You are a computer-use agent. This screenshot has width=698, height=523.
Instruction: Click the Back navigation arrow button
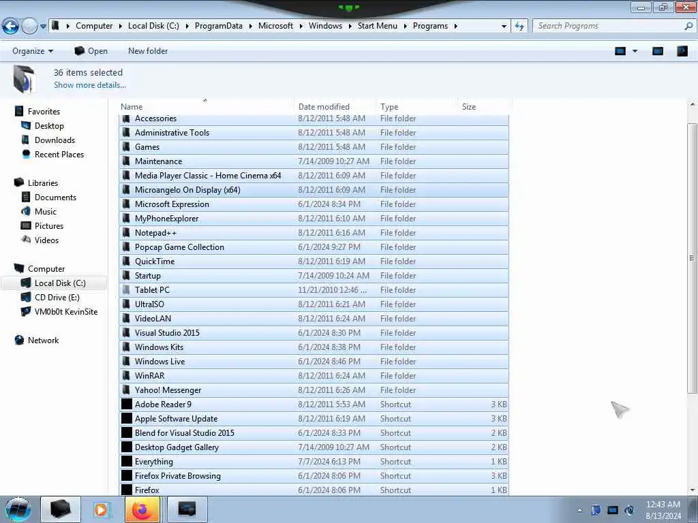click(10, 27)
